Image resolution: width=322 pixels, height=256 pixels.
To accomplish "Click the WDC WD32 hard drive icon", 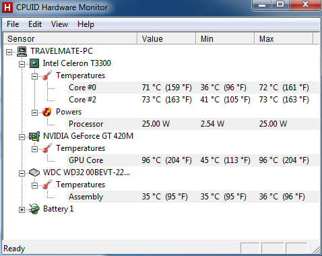I will click(x=34, y=172).
